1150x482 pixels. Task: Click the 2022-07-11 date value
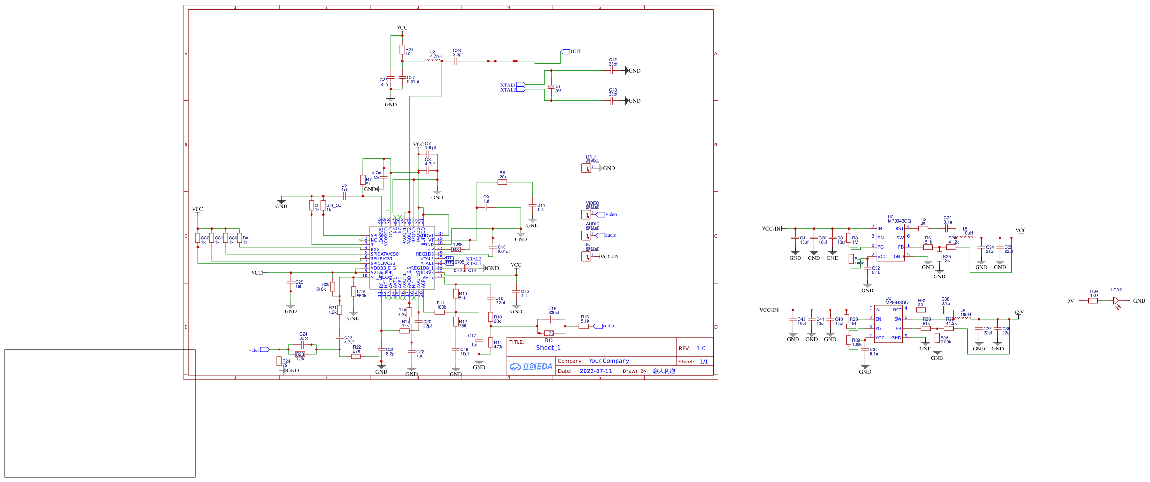pos(596,371)
